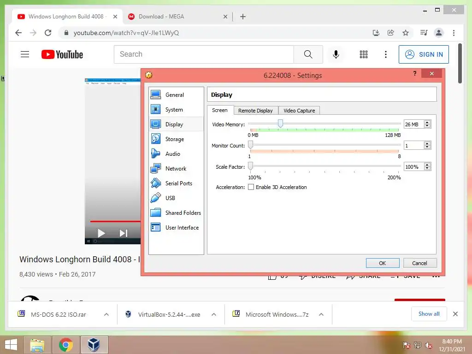This screenshot has height=354, width=472.
Task: Open General settings category icon
Action: 156,95
